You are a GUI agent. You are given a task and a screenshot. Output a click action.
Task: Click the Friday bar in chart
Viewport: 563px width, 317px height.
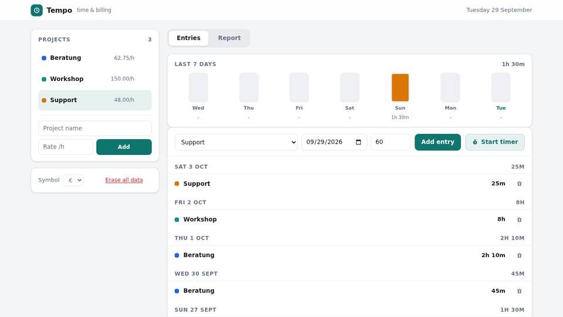299,87
